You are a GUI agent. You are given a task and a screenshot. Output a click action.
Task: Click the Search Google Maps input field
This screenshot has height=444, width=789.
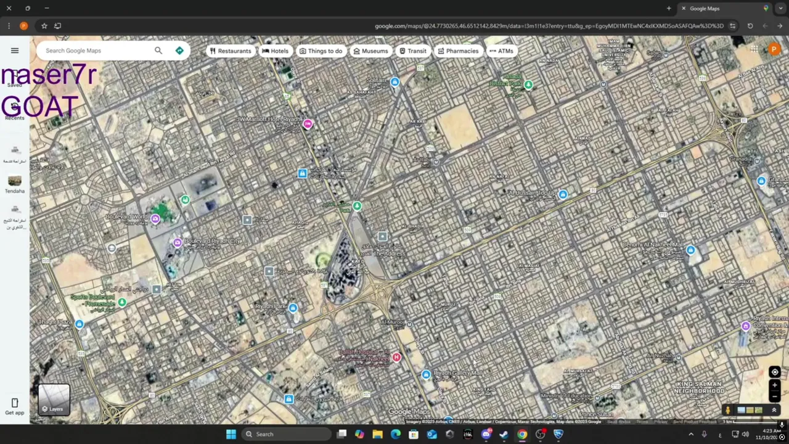pos(96,51)
